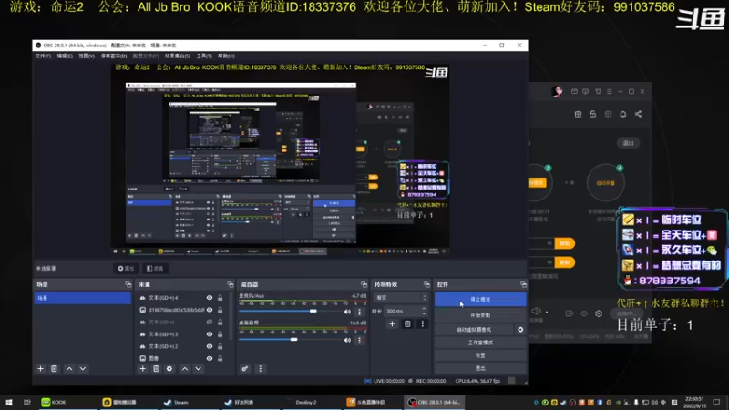
Task: Toggle visibility of d1987566 image source
Action: click(x=210, y=310)
